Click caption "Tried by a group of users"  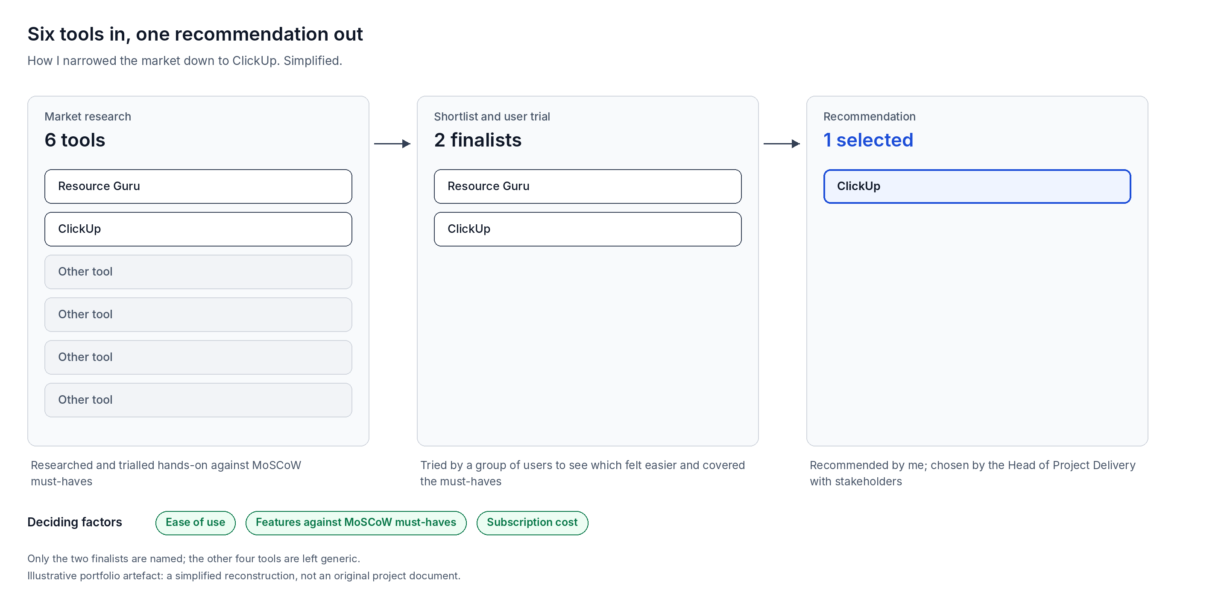click(486, 465)
